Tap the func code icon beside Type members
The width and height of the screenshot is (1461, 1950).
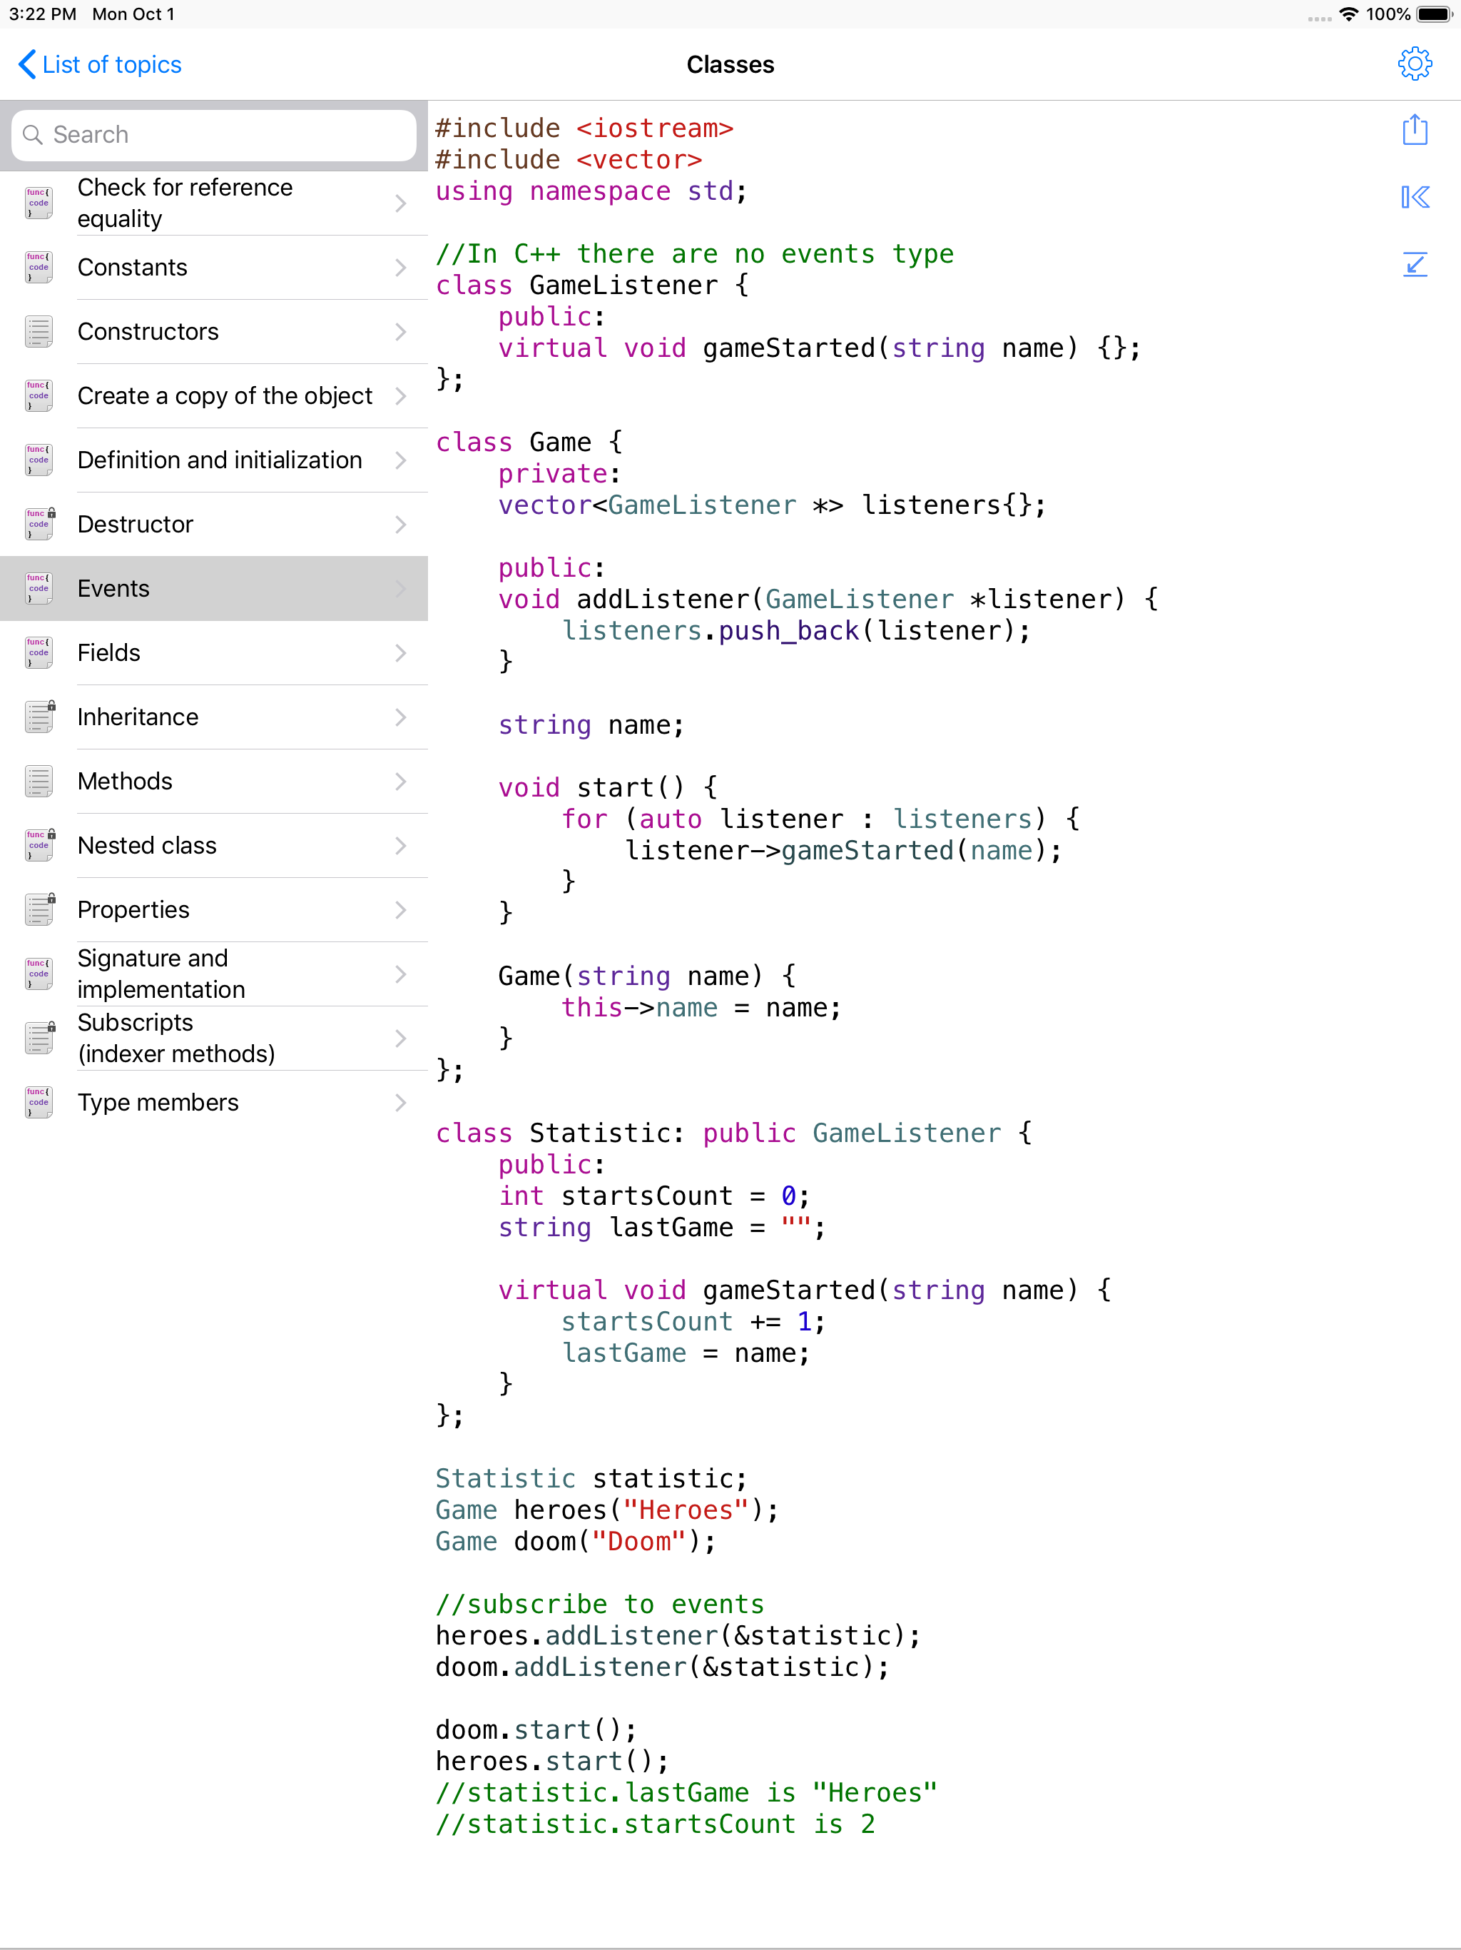[38, 1102]
